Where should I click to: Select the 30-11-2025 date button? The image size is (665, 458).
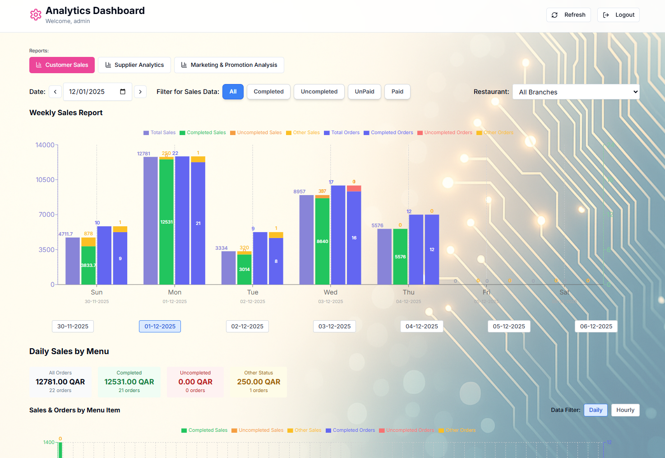[x=73, y=327]
